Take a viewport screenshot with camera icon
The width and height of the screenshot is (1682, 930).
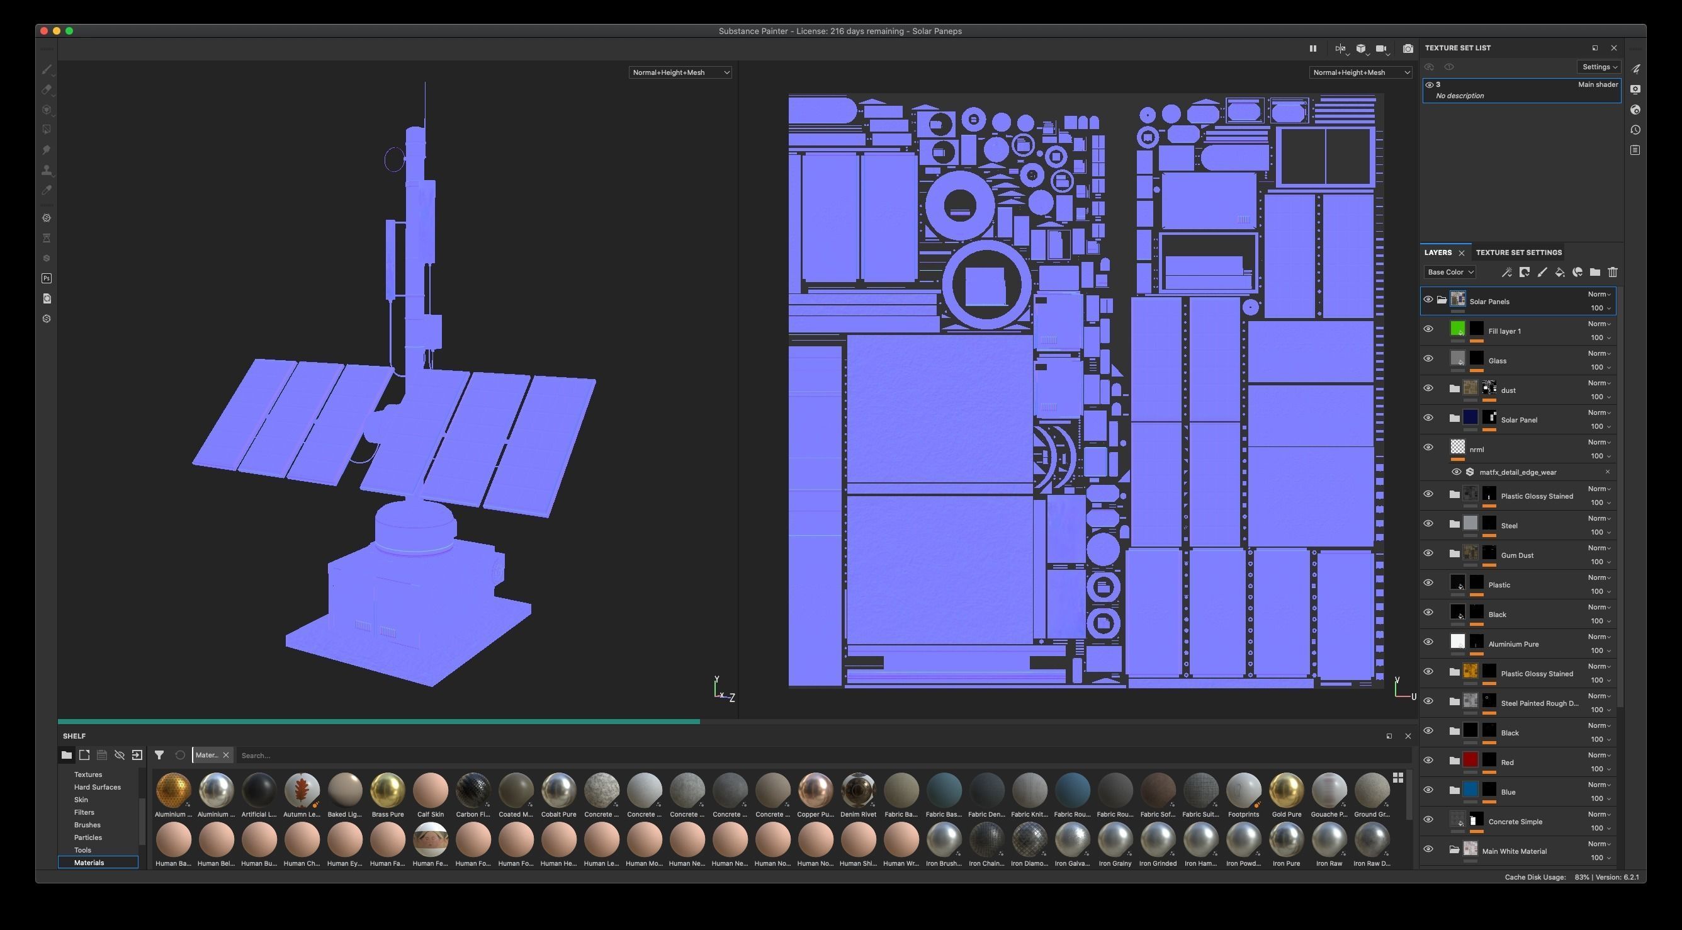click(x=1408, y=48)
